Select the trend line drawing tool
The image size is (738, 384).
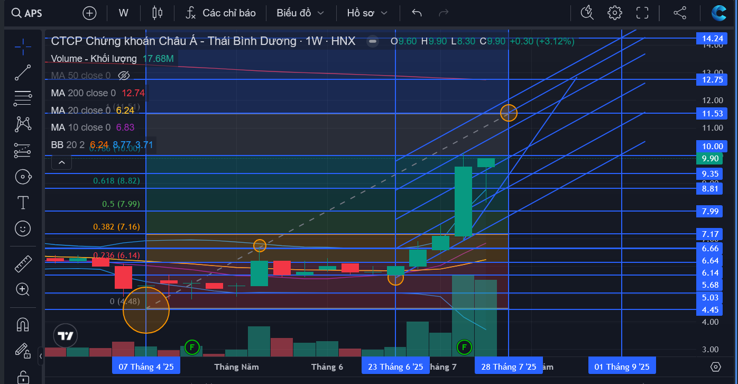tap(23, 72)
